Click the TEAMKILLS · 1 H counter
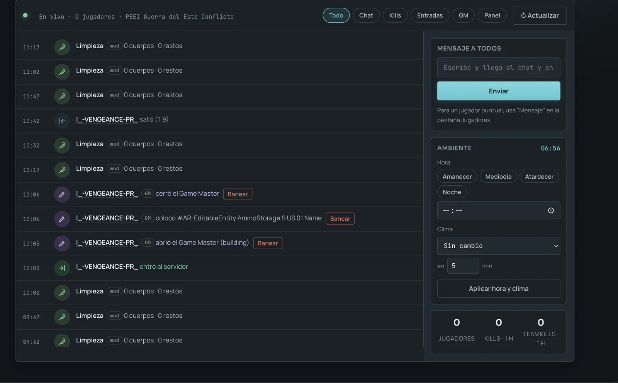The image size is (618, 383). (x=541, y=332)
